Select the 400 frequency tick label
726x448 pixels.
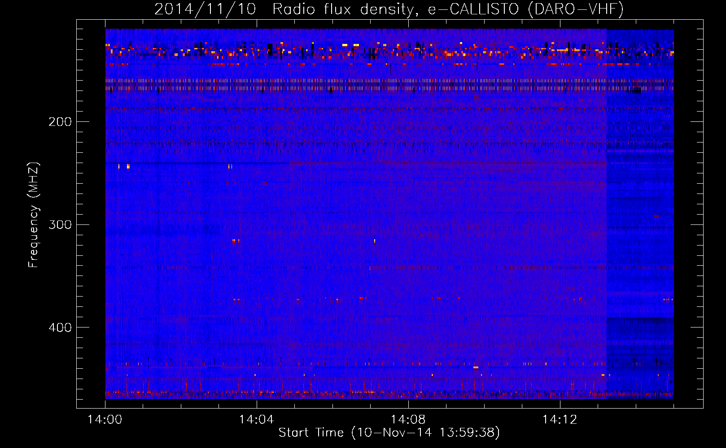point(60,327)
